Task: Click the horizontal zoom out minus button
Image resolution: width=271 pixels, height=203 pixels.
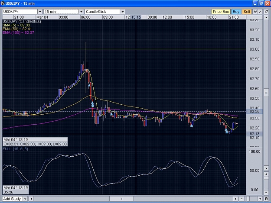Action: pos(242,199)
